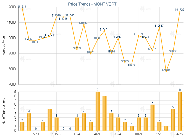The image size is (185, 138).
Task: Click the $11911 data point
Action: (22, 8)
